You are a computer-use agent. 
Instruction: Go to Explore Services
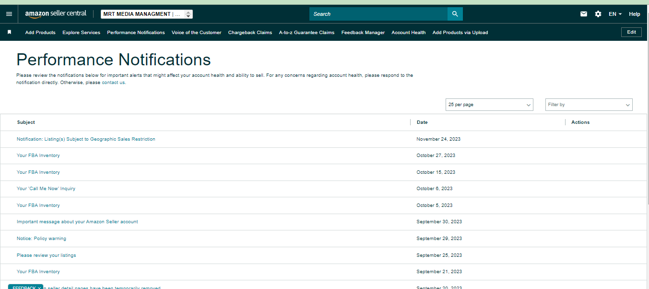click(82, 33)
